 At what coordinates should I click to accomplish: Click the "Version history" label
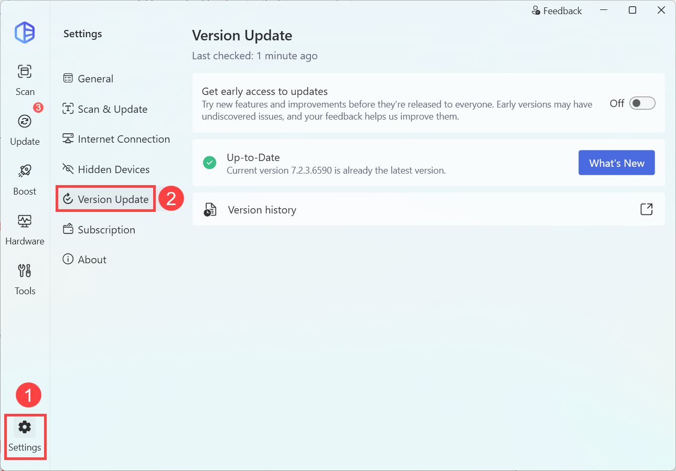[x=262, y=210]
